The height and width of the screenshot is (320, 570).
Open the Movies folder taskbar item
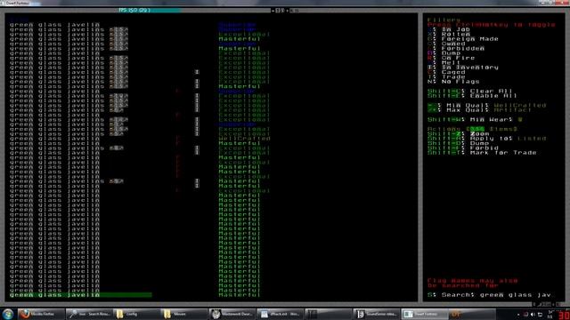tap(183, 314)
